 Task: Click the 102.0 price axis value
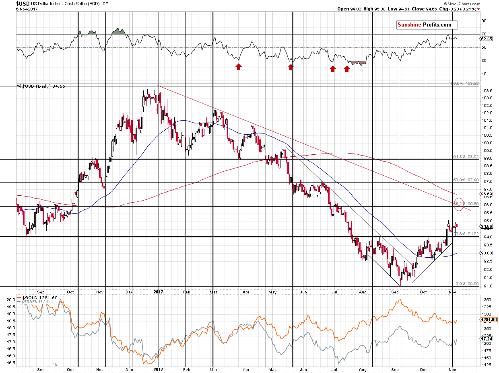pos(487,113)
